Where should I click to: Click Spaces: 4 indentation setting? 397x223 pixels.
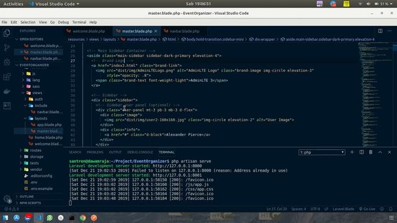pos(298,209)
